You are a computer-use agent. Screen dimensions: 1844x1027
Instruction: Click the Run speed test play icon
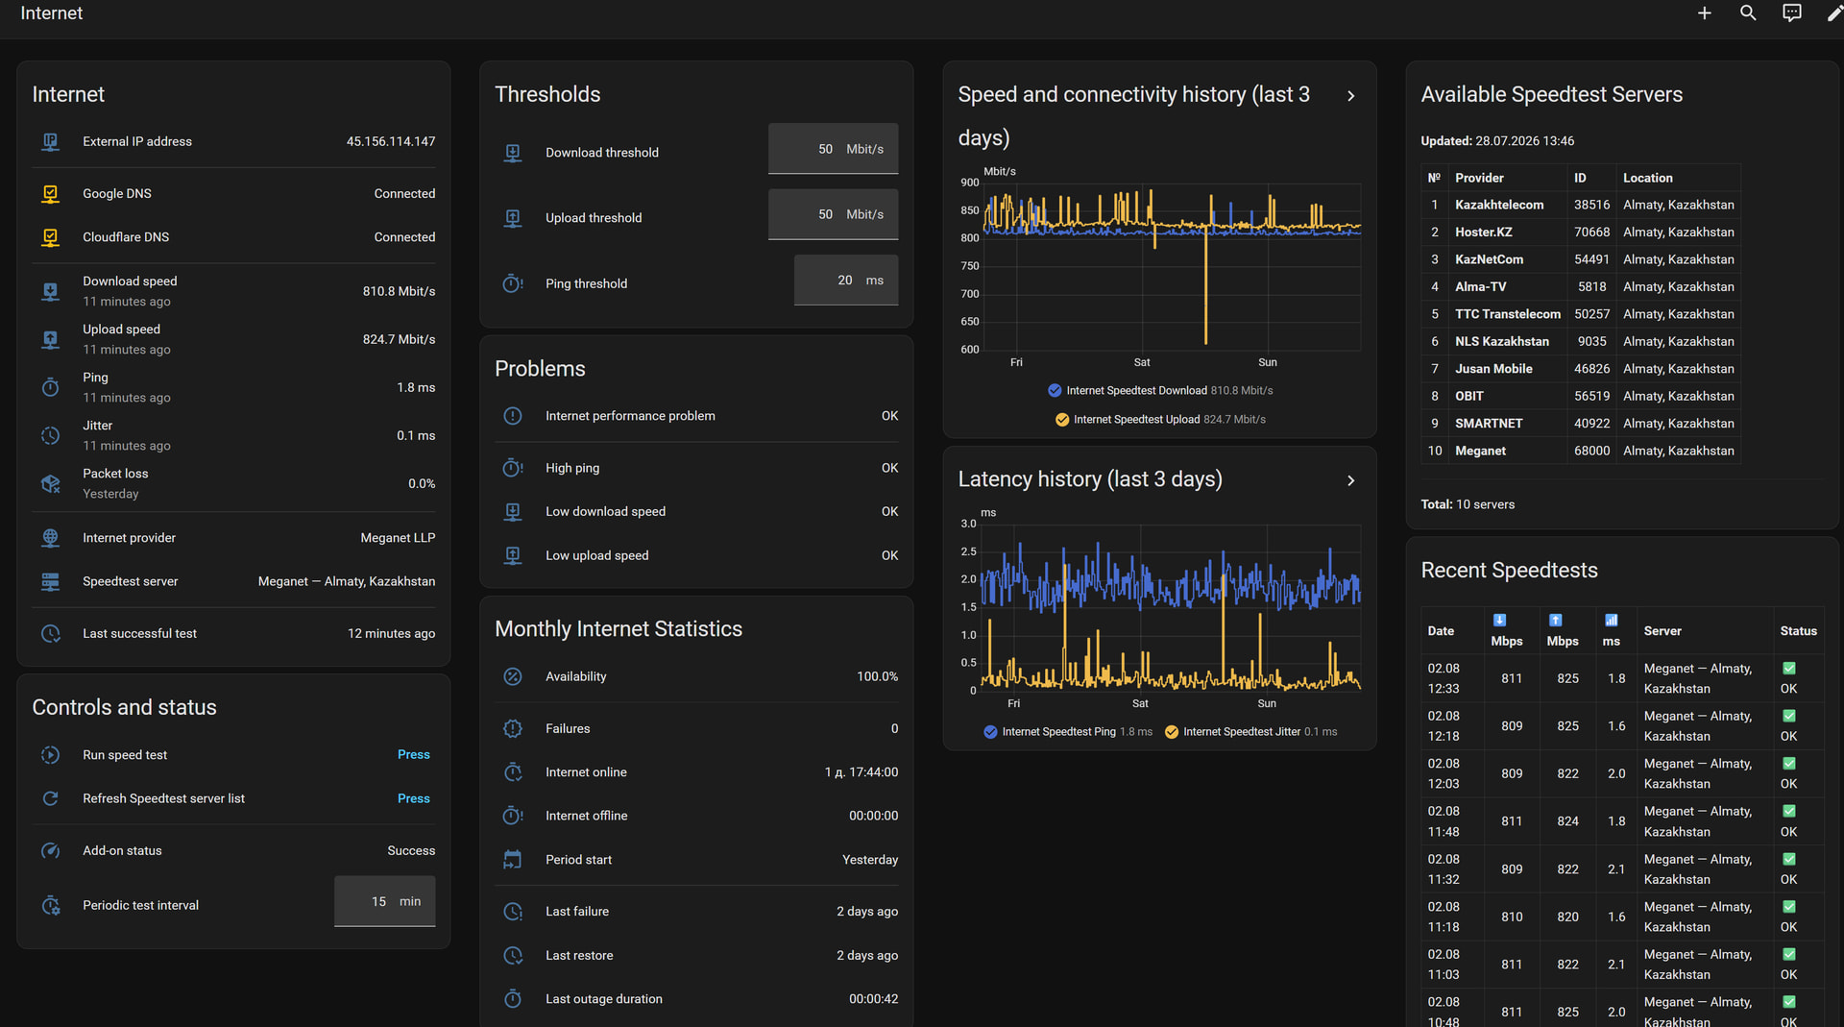[51, 755]
